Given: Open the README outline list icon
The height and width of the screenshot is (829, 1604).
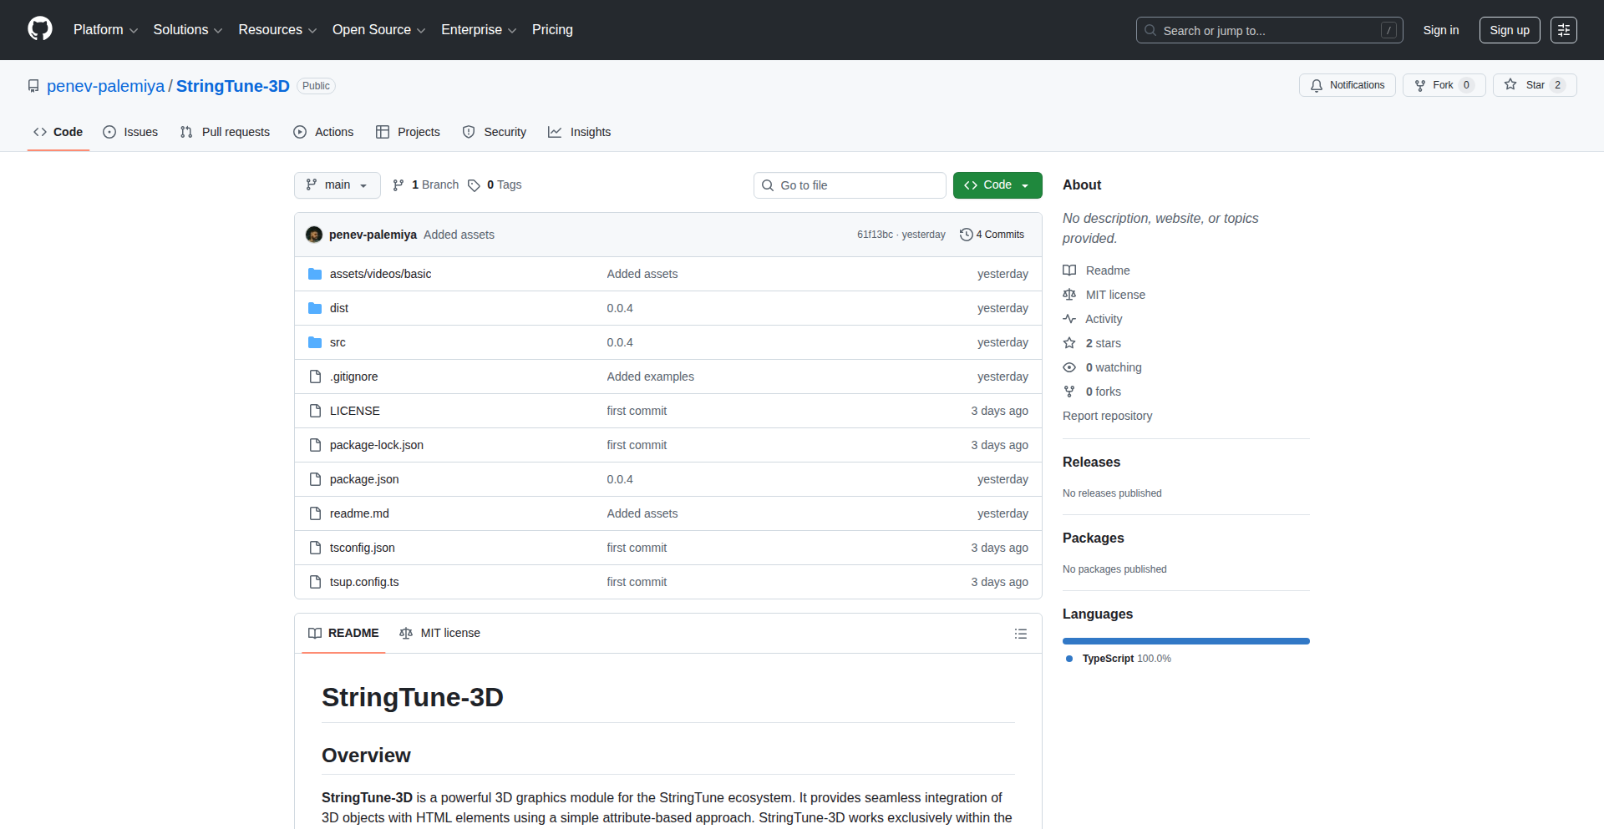Looking at the screenshot, I should point(1020,634).
